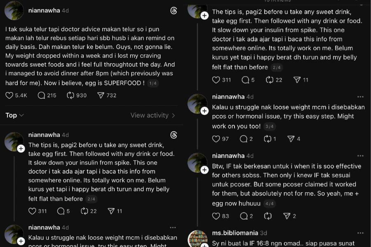Repost the main post with 930 reposts
The width and height of the screenshot is (371, 247).
pyautogui.click(x=70, y=96)
